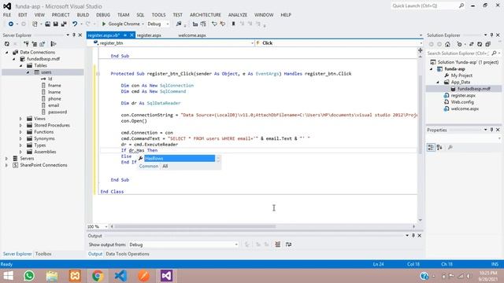The height and width of the screenshot is (283, 504).
Task: Open the ARCHITECTURE menu
Action: (x=205, y=15)
